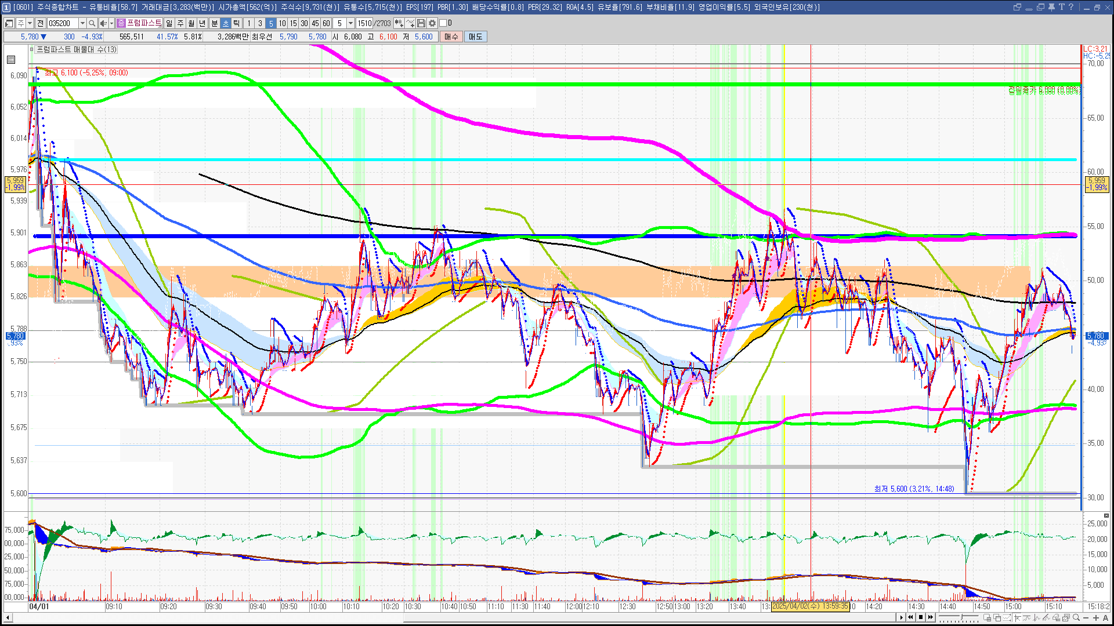Screen dimensions: 1114x626
Task: Click the fast-forward replay button
Action: tap(931, 617)
